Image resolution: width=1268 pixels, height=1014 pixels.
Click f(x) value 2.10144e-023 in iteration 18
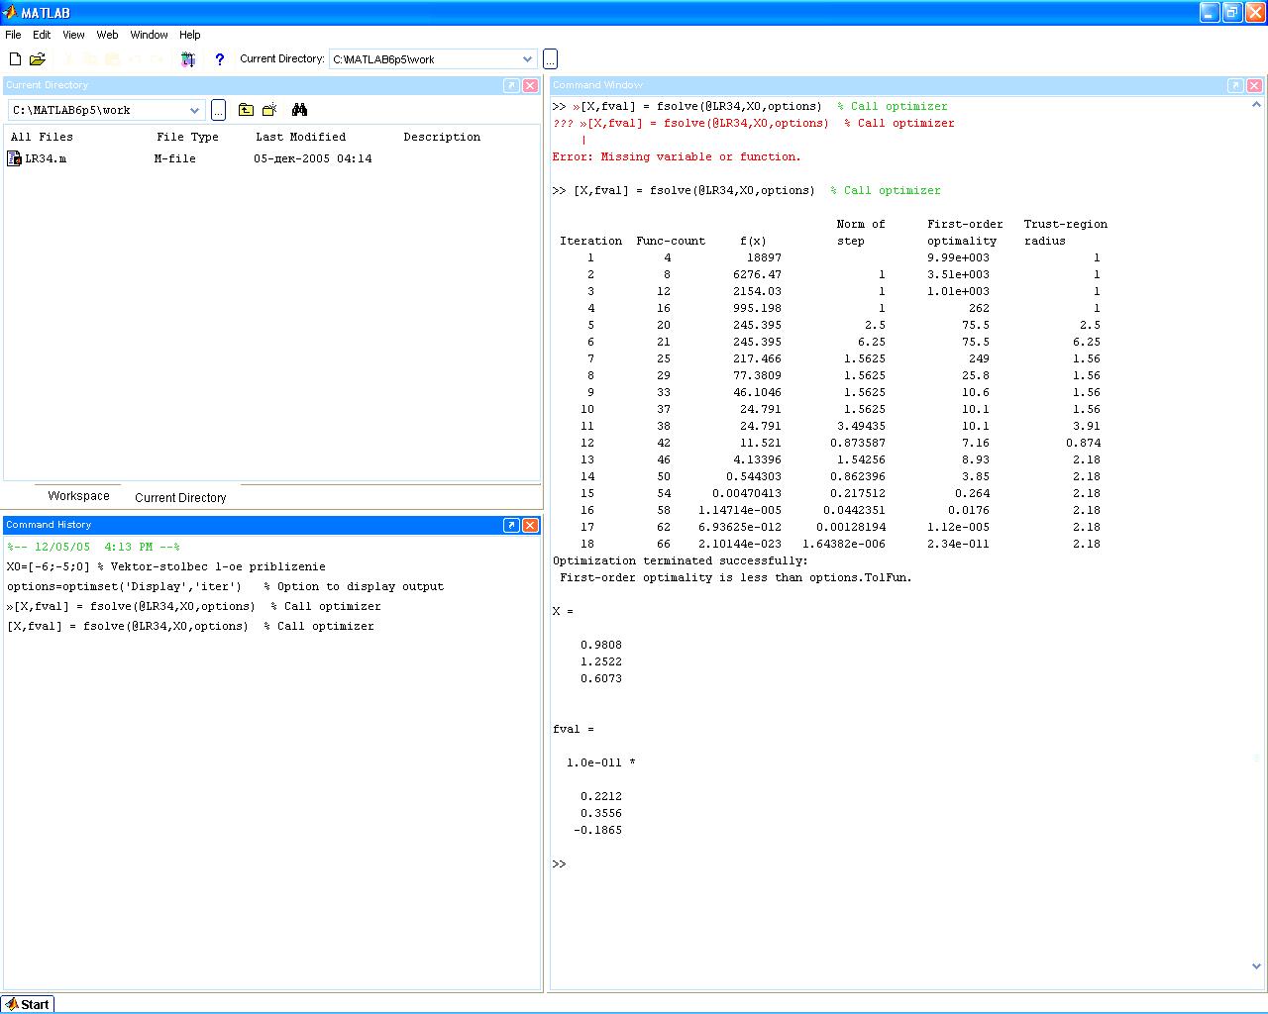click(740, 544)
